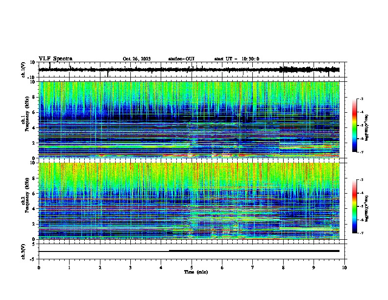Click the "ch.1(V)" waveform axis label
The image size is (388, 300).
(24, 70)
